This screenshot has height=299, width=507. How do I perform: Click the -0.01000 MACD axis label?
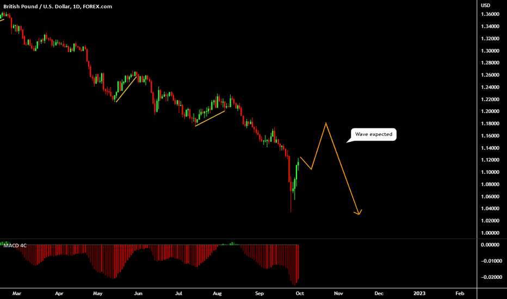[x=491, y=261]
